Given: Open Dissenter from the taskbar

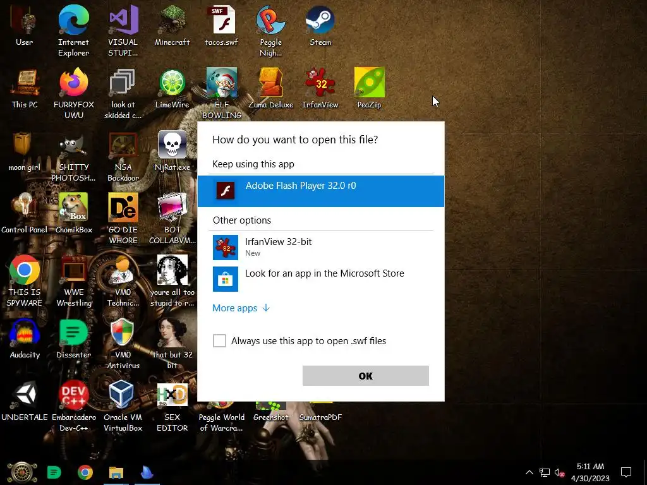Looking at the screenshot, I should [x=54, y=472].
